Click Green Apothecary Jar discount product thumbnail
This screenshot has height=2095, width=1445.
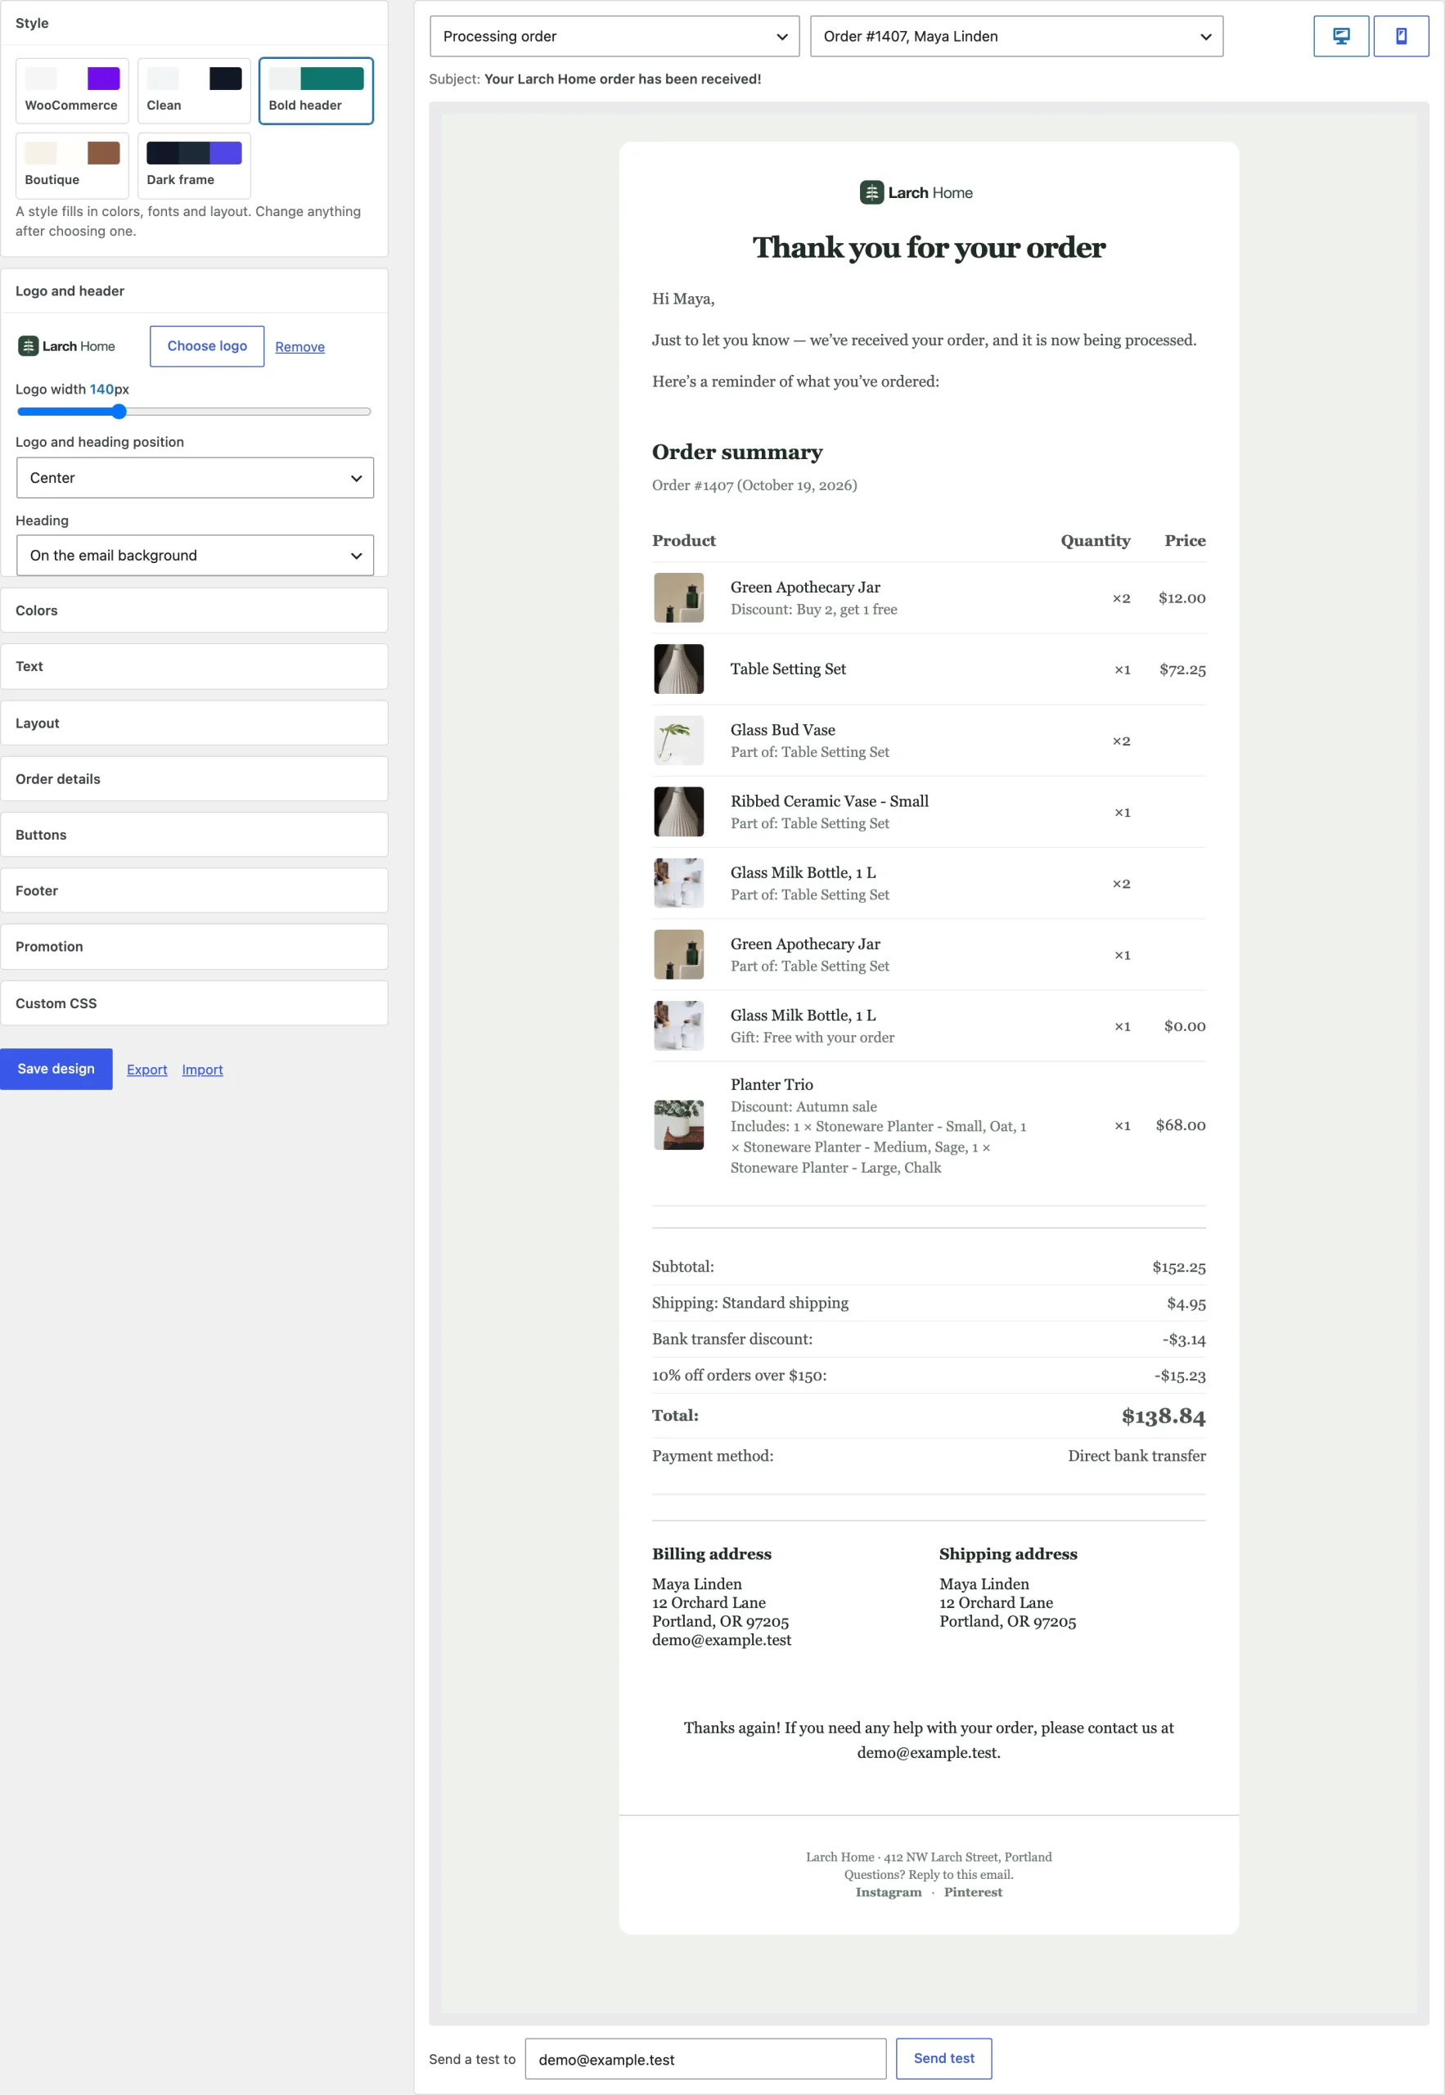(x=678, y=597)
